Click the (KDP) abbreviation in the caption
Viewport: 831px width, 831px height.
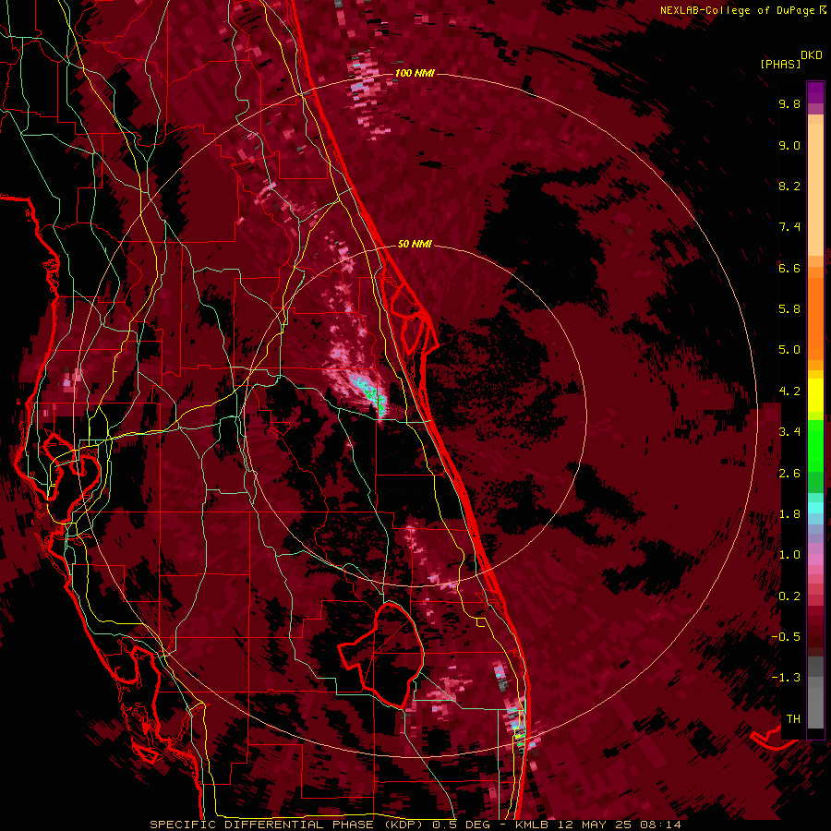click(405, 825)
